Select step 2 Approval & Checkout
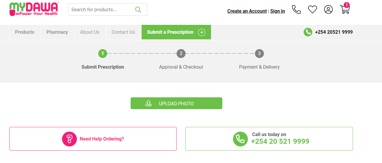The image size is (382, 163). [x=181, y=54]
